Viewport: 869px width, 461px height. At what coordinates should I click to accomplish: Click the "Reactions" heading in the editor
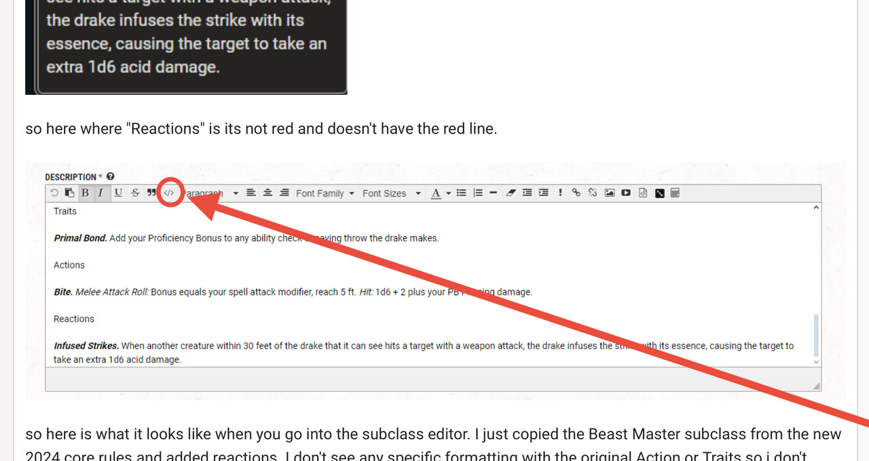coord(74,319)
